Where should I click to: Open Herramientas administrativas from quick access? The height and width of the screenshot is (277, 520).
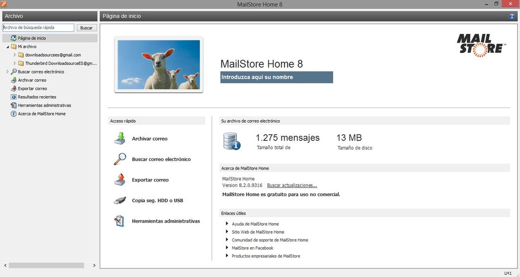(166, 221)
